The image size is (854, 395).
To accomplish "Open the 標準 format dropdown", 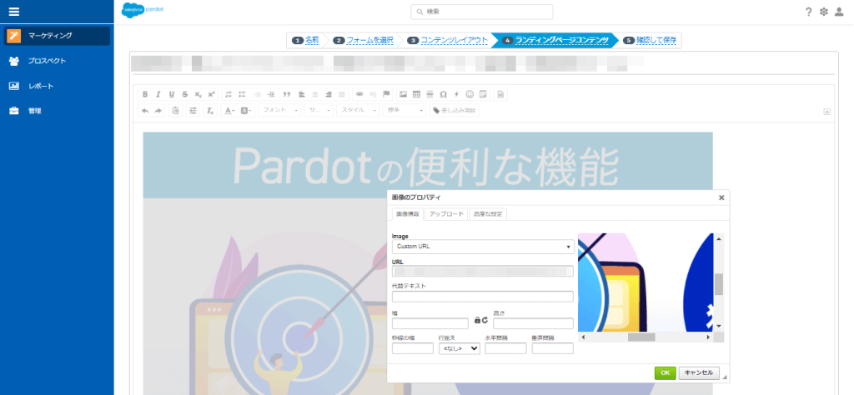I will 404,111.
